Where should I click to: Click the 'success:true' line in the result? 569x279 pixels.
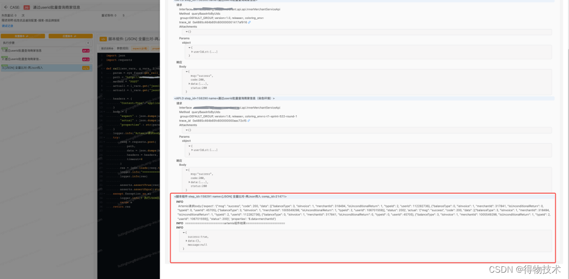[198, 236]
